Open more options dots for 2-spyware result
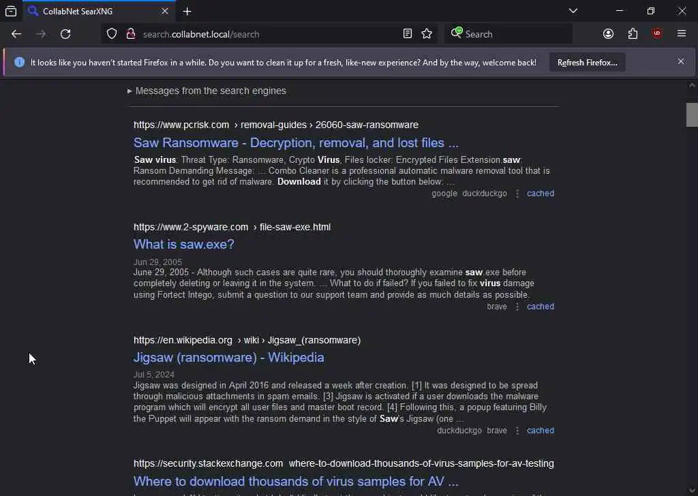 517,307
